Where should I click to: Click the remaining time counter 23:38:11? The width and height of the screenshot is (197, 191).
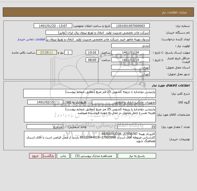(x=47, y=52)
